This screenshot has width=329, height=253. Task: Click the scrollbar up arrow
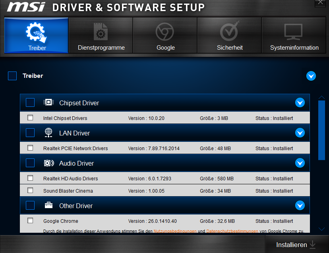click(321, 97)
